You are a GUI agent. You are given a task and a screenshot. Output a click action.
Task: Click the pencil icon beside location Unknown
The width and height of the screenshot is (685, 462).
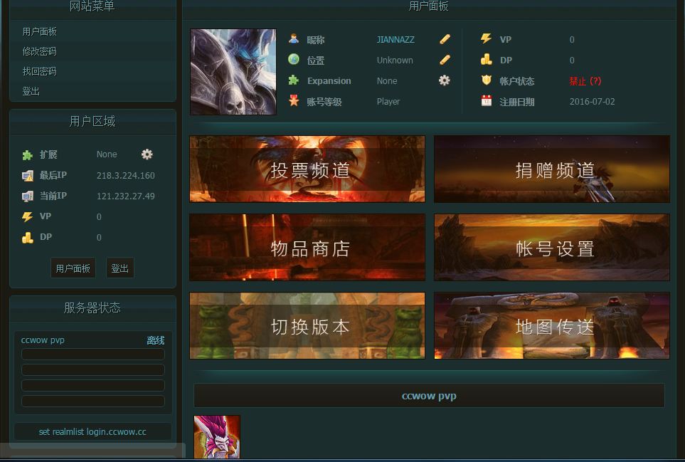click(445, 60)
